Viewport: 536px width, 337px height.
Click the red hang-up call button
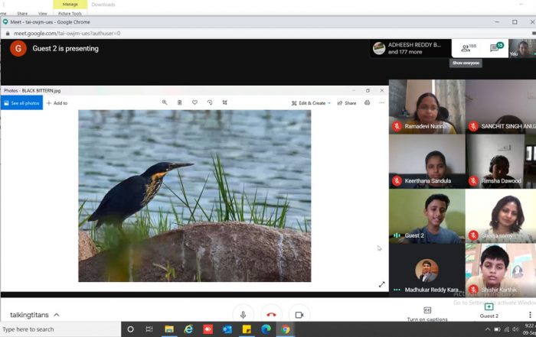click(271, 315)
